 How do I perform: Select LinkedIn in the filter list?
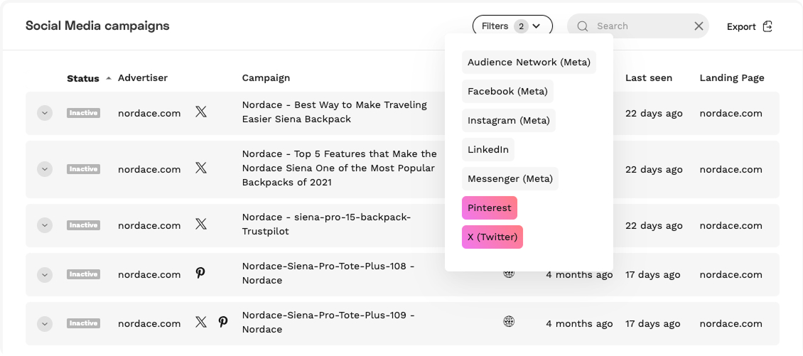point(487,150)
